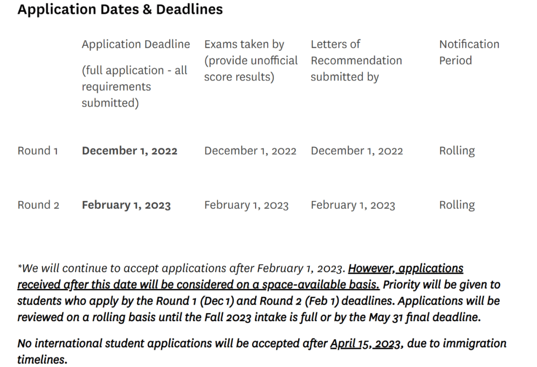This screenshot has width=537, height=367.
Task: Click bold December 1, 2022 application deadline
Action: (129, 151)
